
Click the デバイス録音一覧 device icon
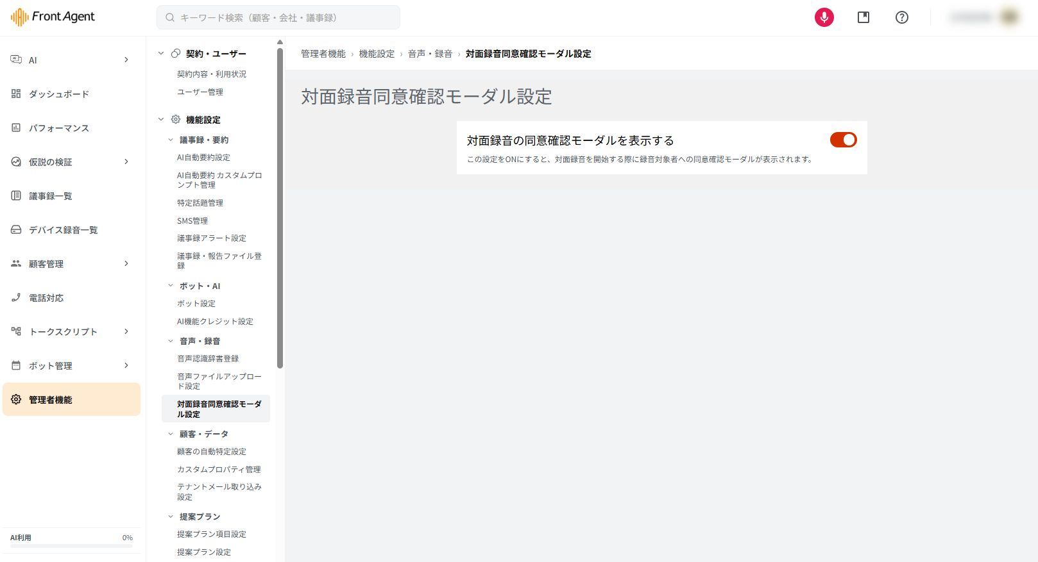pos(16,229)
